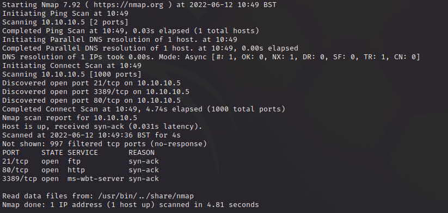The image size is (448, 213).
Task: Click the "Discovered open port 3389/tcp" line
Action: click(96, 92)
